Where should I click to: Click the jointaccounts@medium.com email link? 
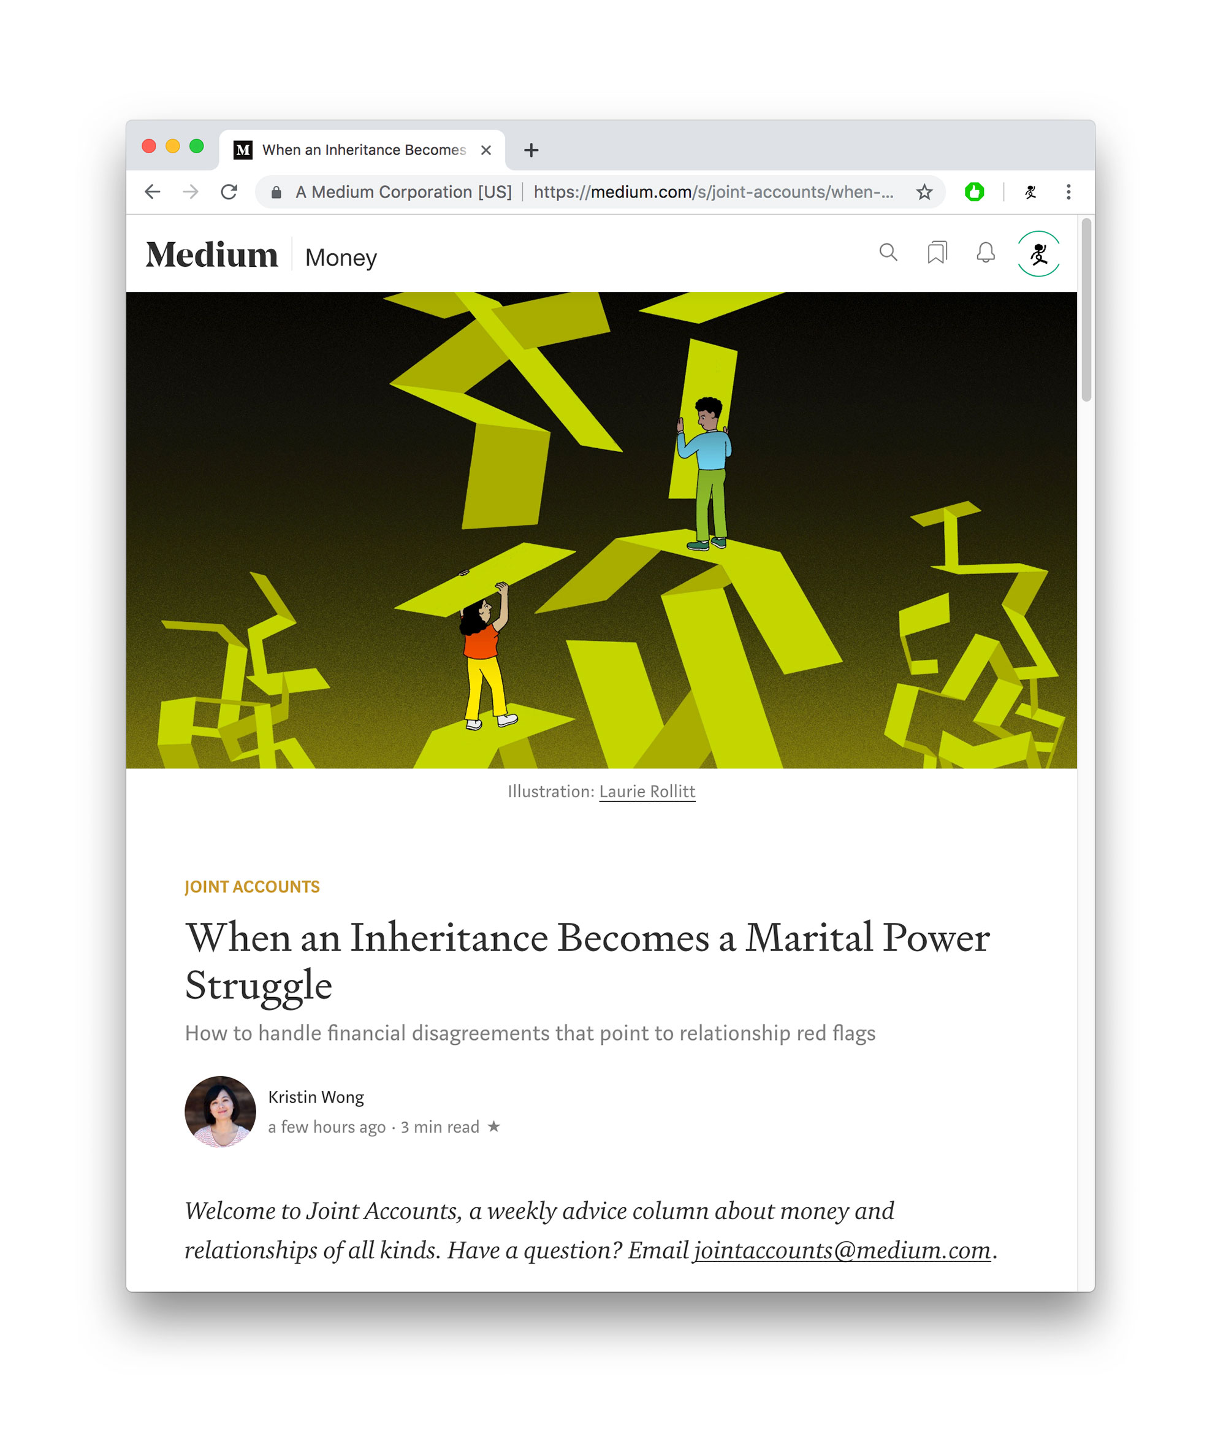(x=842, y=1250)
